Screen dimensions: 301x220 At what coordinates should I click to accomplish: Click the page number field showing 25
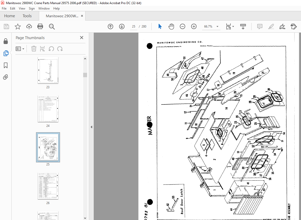(134, 27)
